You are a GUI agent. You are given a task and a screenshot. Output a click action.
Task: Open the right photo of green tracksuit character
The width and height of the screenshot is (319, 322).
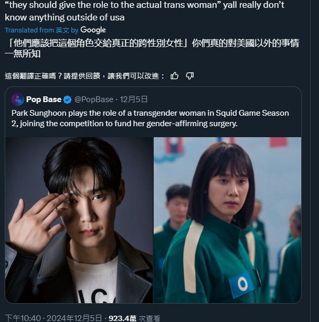(x=227, y=220)
